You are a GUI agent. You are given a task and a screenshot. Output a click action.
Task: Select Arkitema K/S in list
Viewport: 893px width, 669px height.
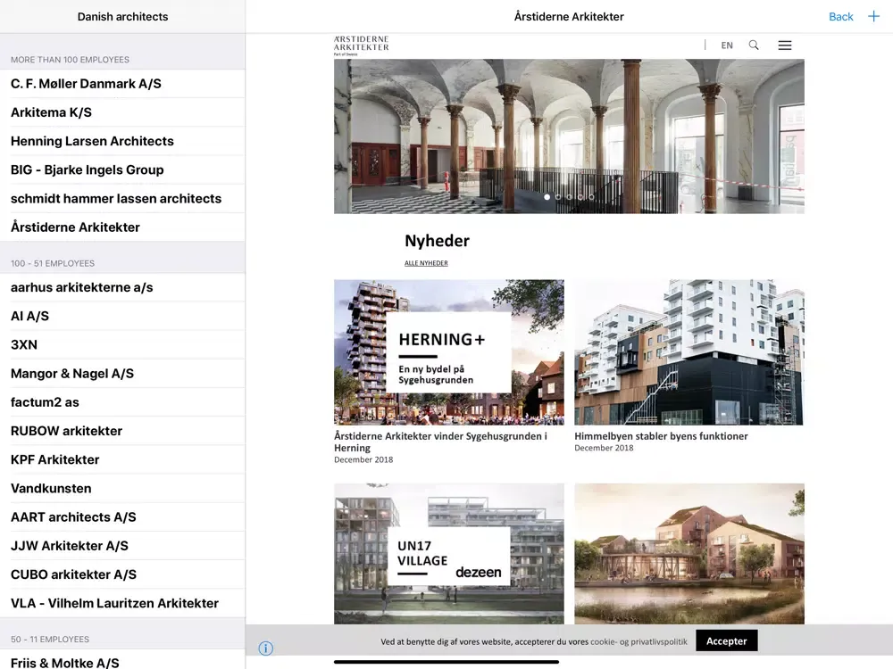click(x=122, y=112)
